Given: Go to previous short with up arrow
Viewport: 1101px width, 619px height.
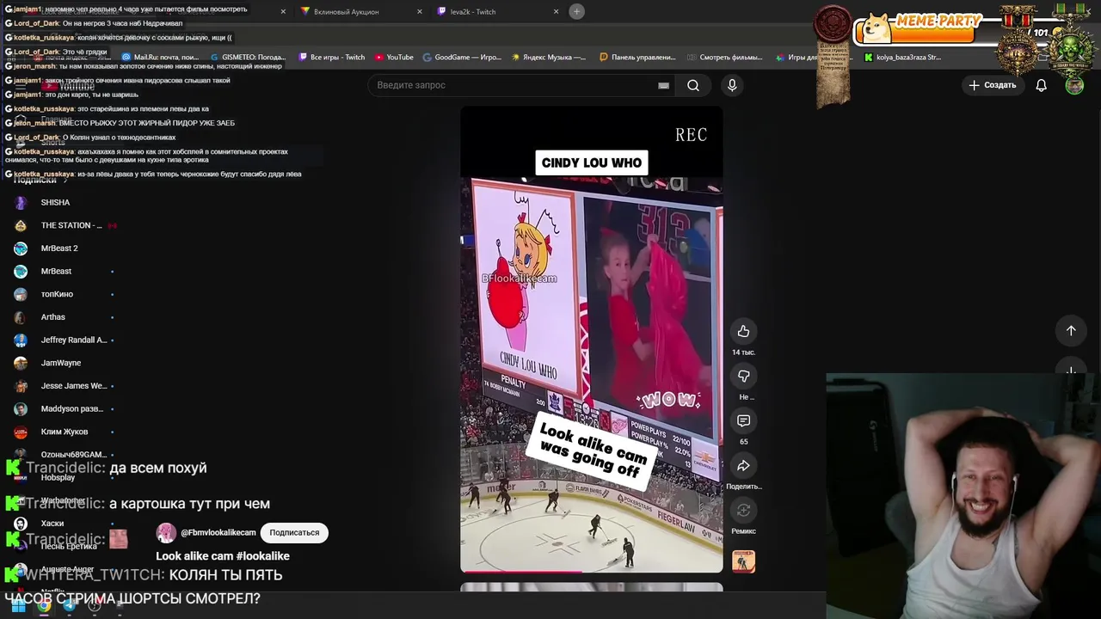Looking at the screenshot, I should tap(1071, 331).
